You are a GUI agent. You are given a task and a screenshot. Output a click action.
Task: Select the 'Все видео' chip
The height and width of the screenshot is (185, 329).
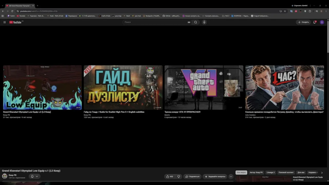241,172
